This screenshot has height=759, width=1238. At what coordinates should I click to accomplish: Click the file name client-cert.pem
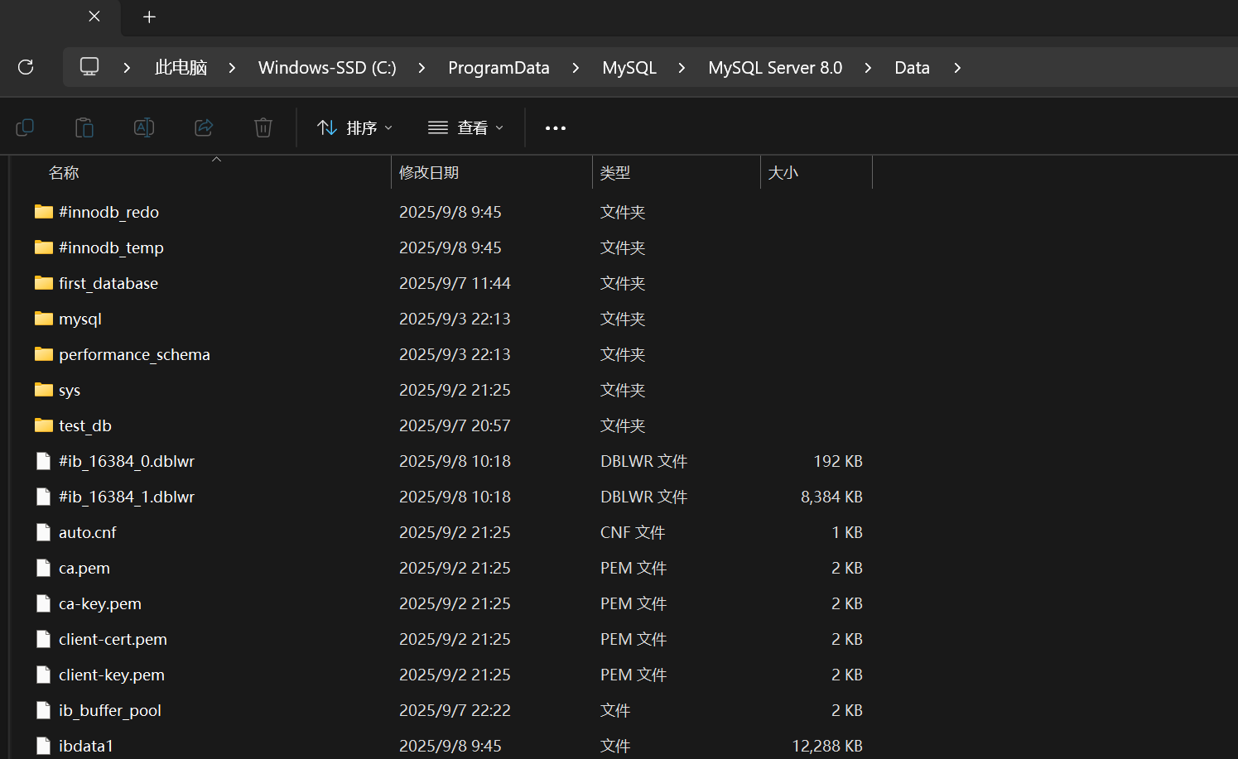coord(113,639)
